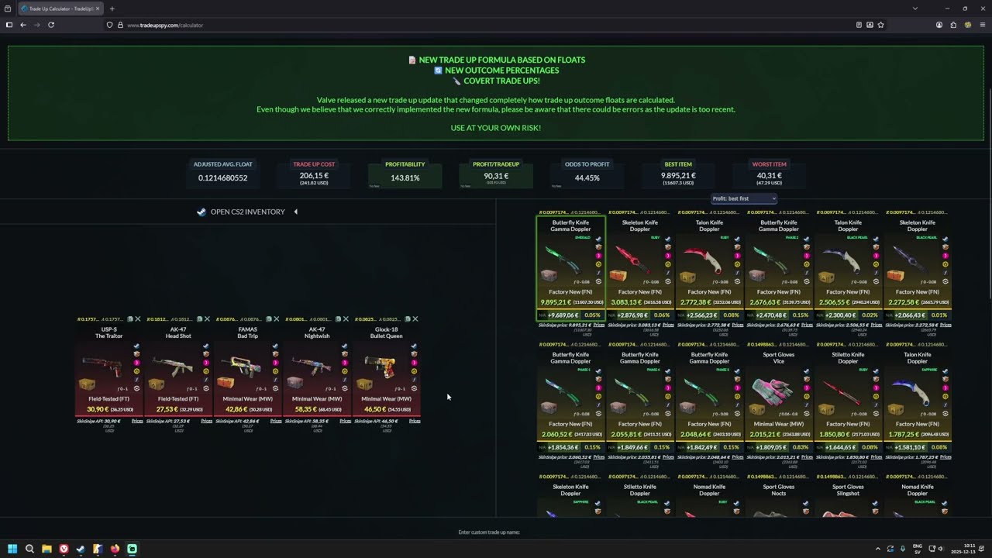This screenshot has height=558, width=992.
Task: Click the +9.689,06 € profit badge on Emerald outcome
Action: [563, 315]
